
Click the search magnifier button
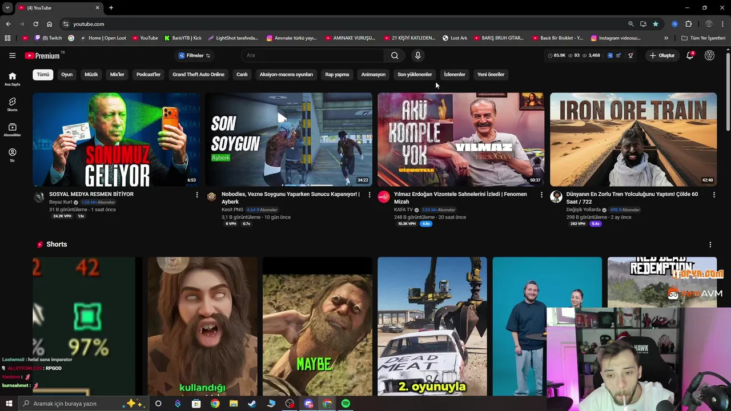(395, 55)
